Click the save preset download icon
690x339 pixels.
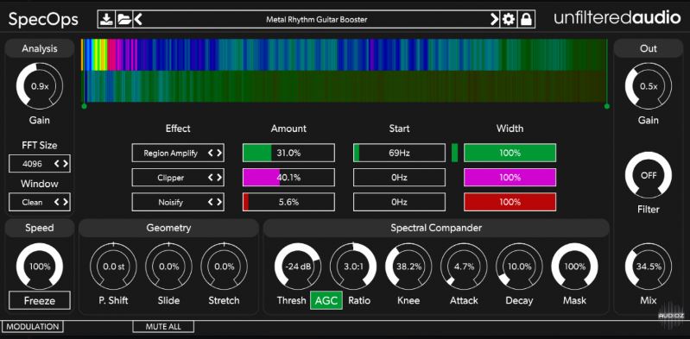pos(106,19)
